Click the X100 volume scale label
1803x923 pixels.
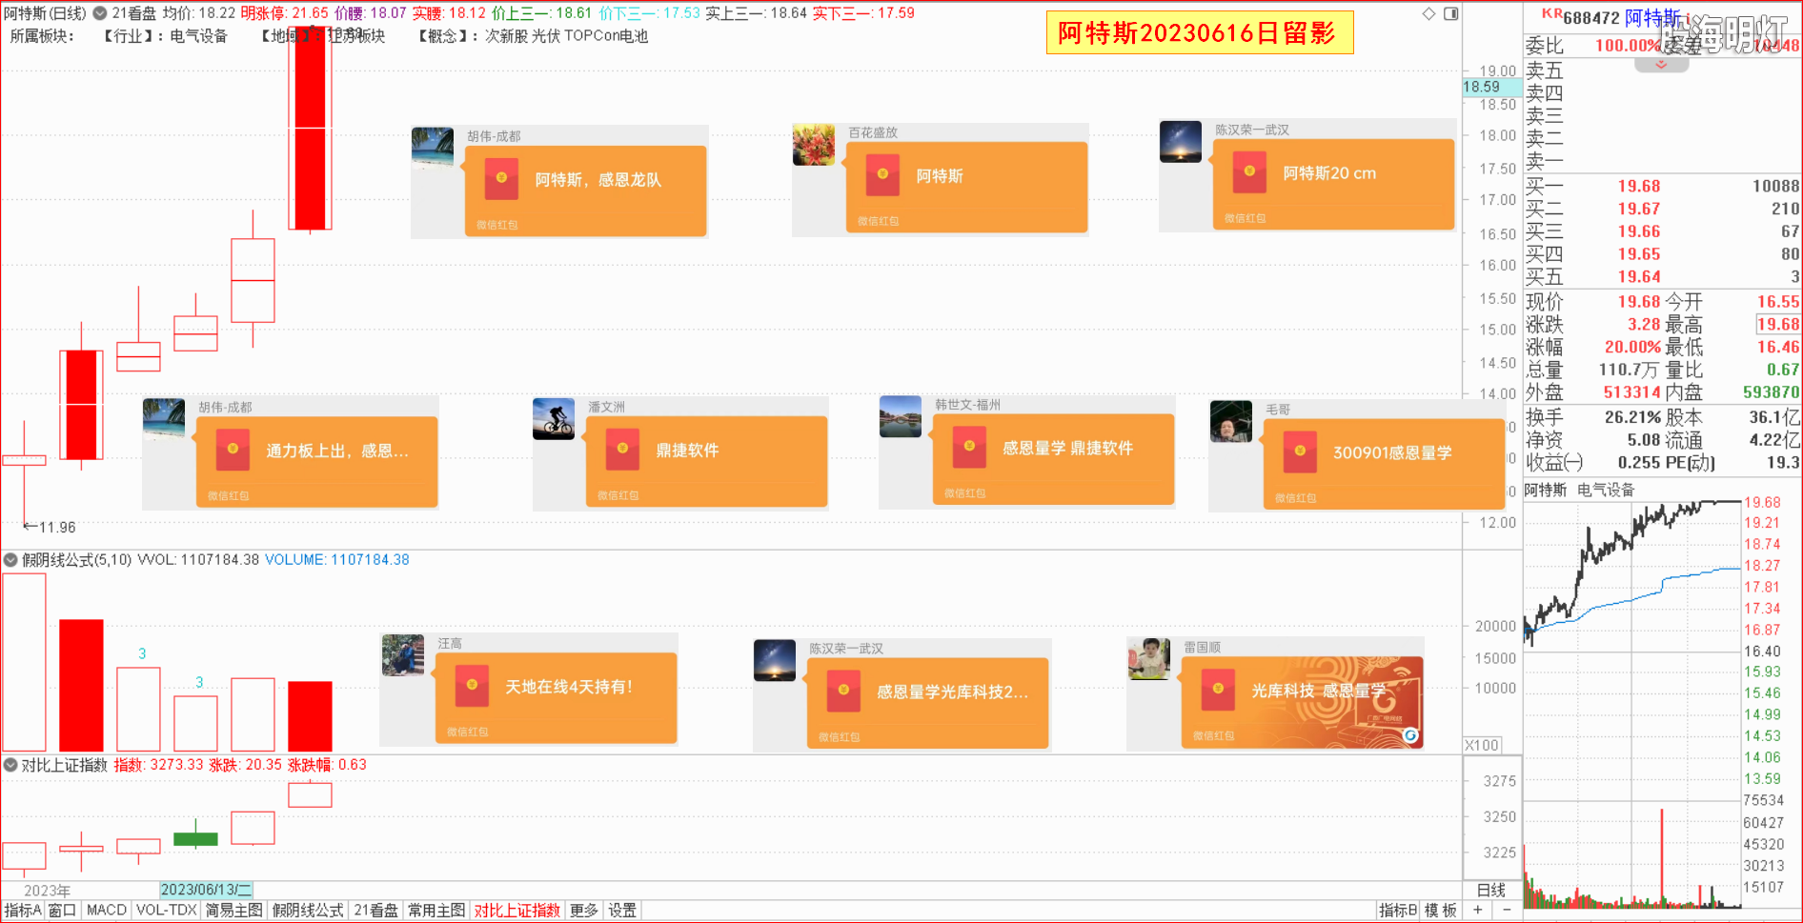coord(1482,745)
